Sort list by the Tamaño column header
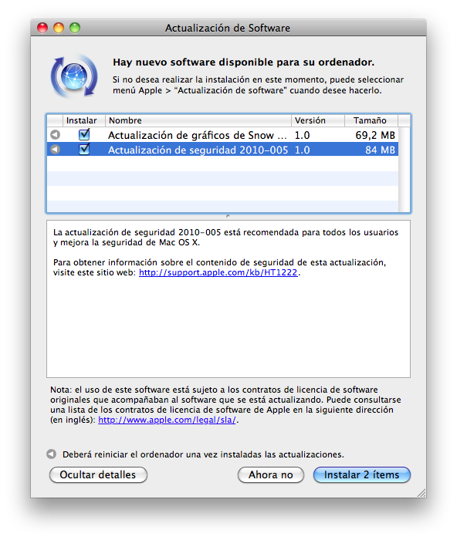 (x=371, y=120)
